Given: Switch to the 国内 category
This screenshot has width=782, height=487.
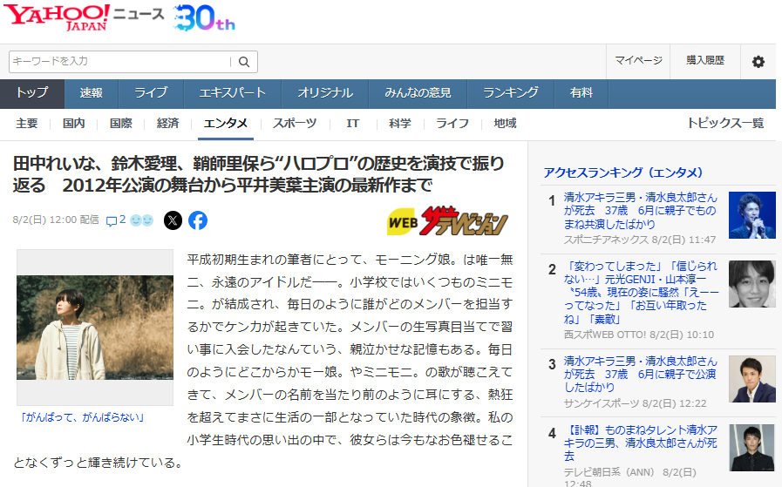Looking at the screenshot, I should (x=74, y=124).
